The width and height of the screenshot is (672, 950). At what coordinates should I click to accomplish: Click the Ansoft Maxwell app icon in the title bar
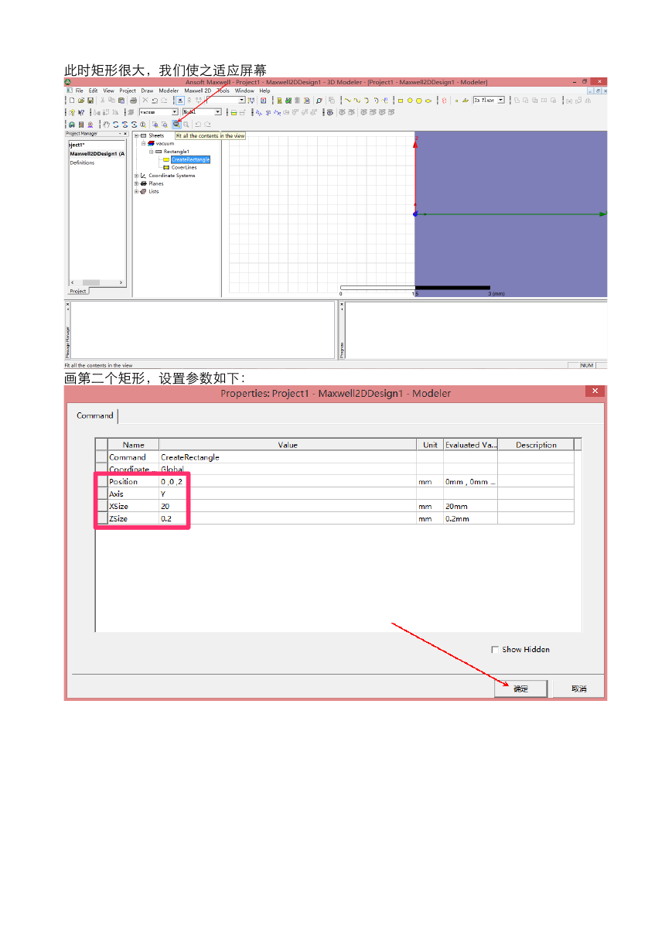(67, 82)
